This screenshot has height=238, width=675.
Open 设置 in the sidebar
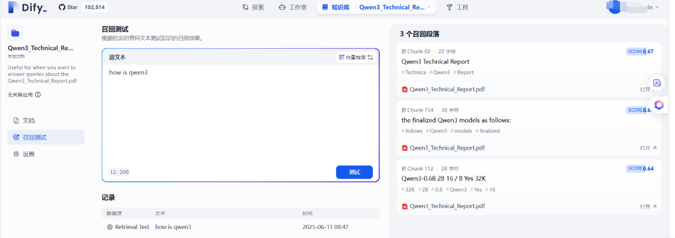tap(46, 154)
